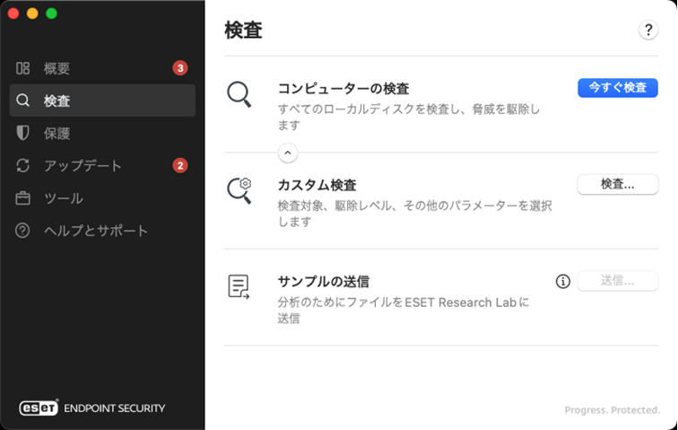Viewport: 678px width, 430px height.
Task: Click the 検査 page title
Action: click(x=243, y=31)
